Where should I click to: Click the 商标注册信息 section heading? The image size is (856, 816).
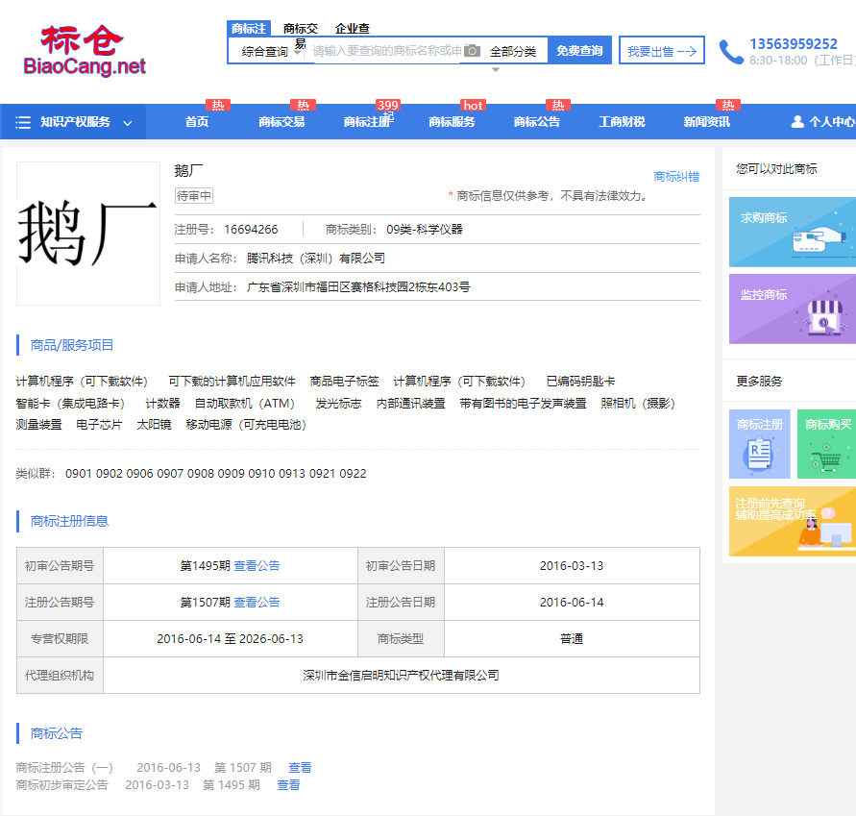tap(69, 521)
